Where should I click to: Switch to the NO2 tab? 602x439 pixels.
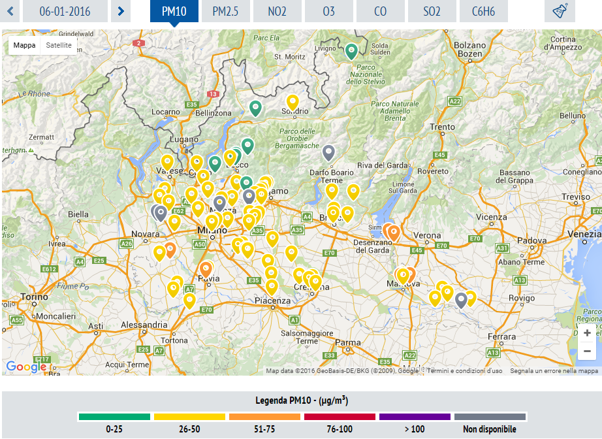277,11
